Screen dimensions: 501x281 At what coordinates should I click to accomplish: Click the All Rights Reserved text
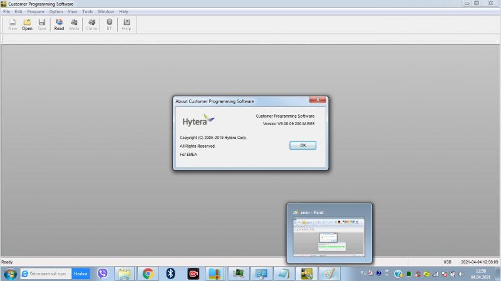[197, 146]
